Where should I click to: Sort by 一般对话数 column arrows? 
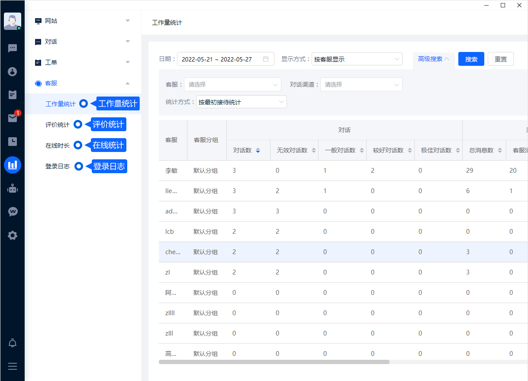tap(362, 150)
